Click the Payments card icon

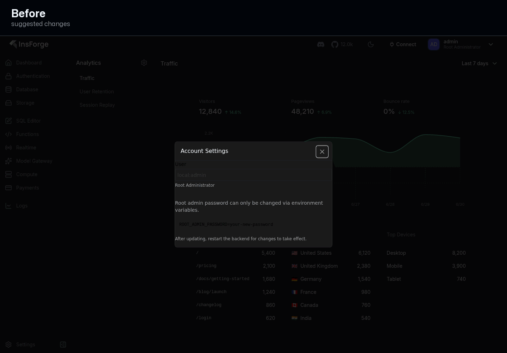pyautogui.click(x=8, y=188)
